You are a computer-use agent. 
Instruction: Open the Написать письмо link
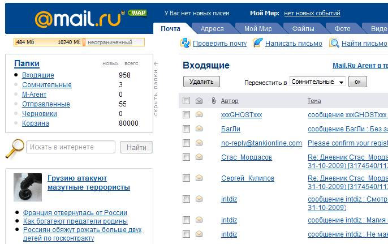click(294, 44)
